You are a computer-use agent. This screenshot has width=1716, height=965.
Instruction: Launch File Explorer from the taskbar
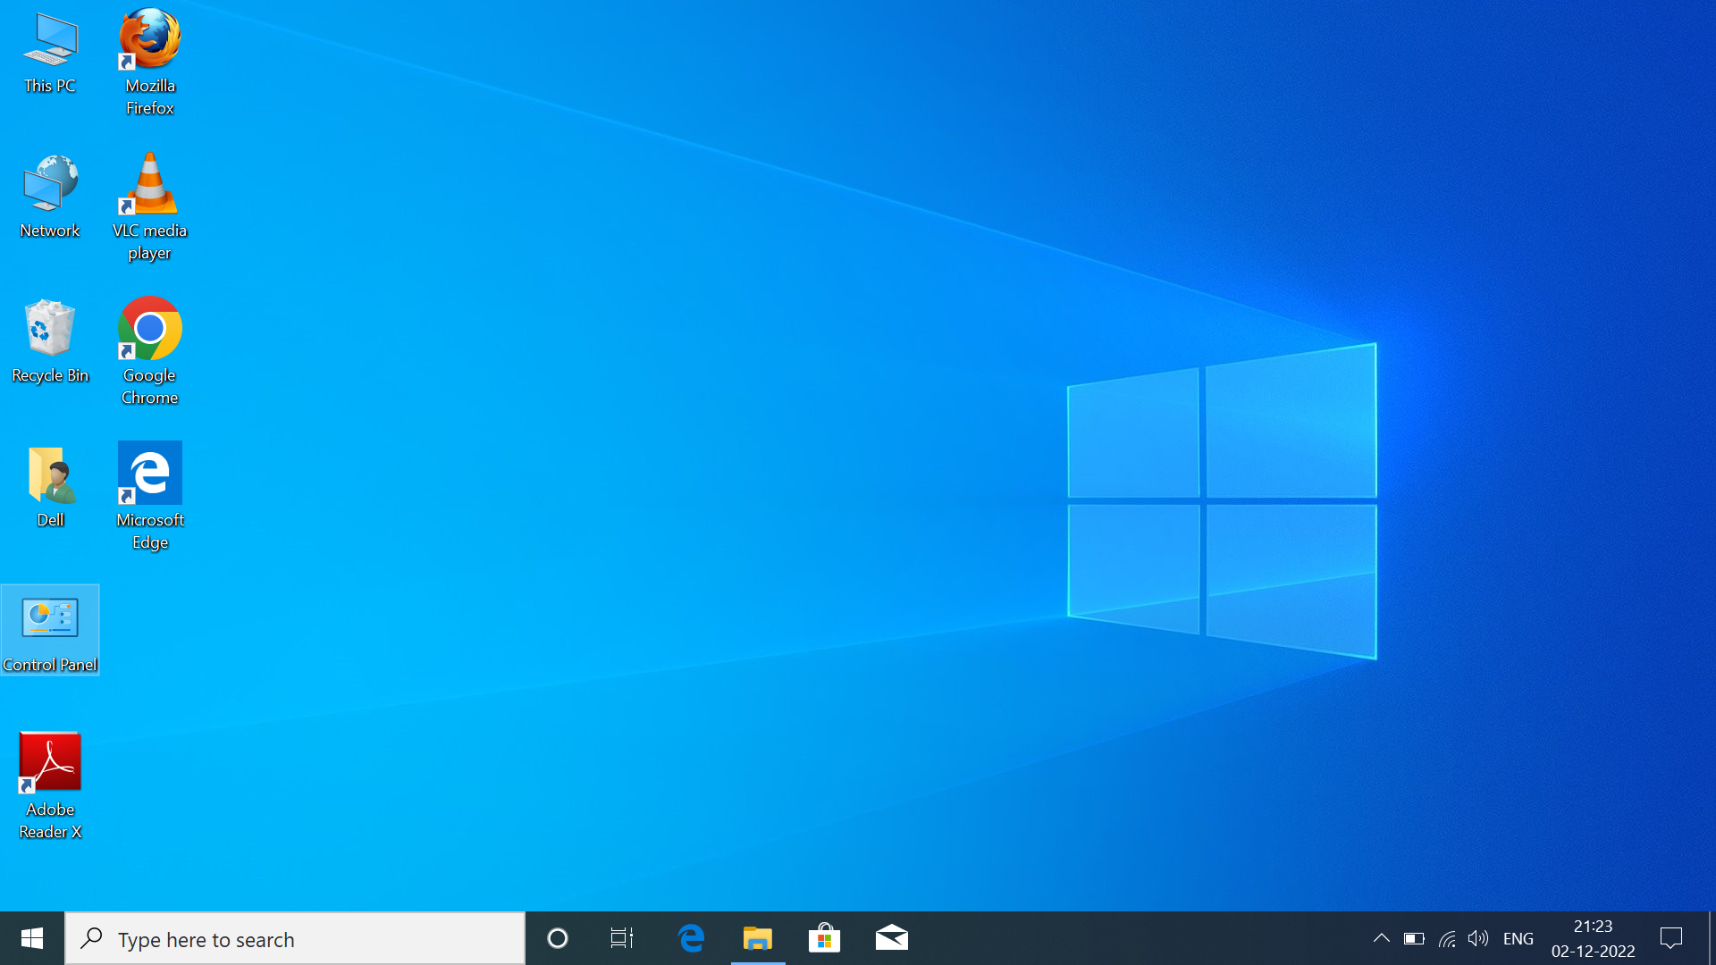click(758, 938)
